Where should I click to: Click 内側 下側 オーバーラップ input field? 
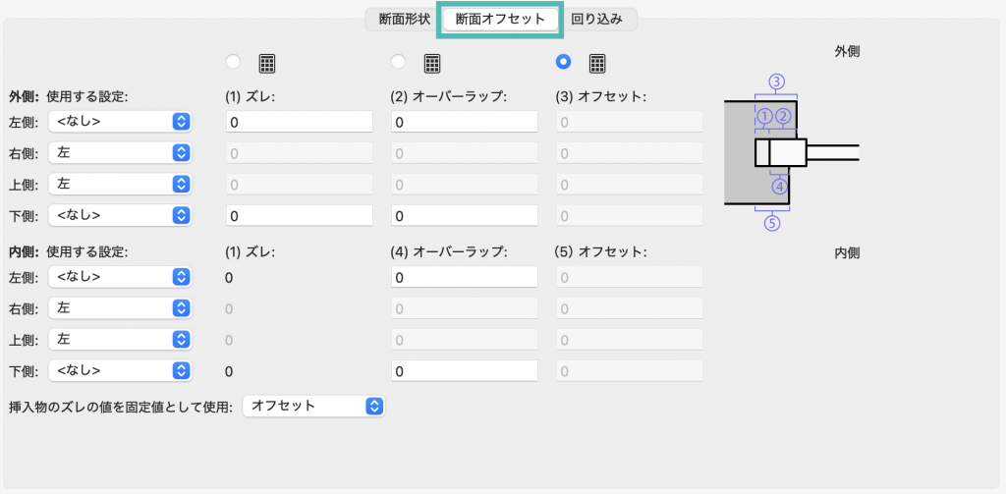(465, 371)
